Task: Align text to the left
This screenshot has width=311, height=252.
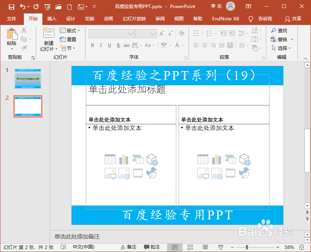Action: pos(196,45)
